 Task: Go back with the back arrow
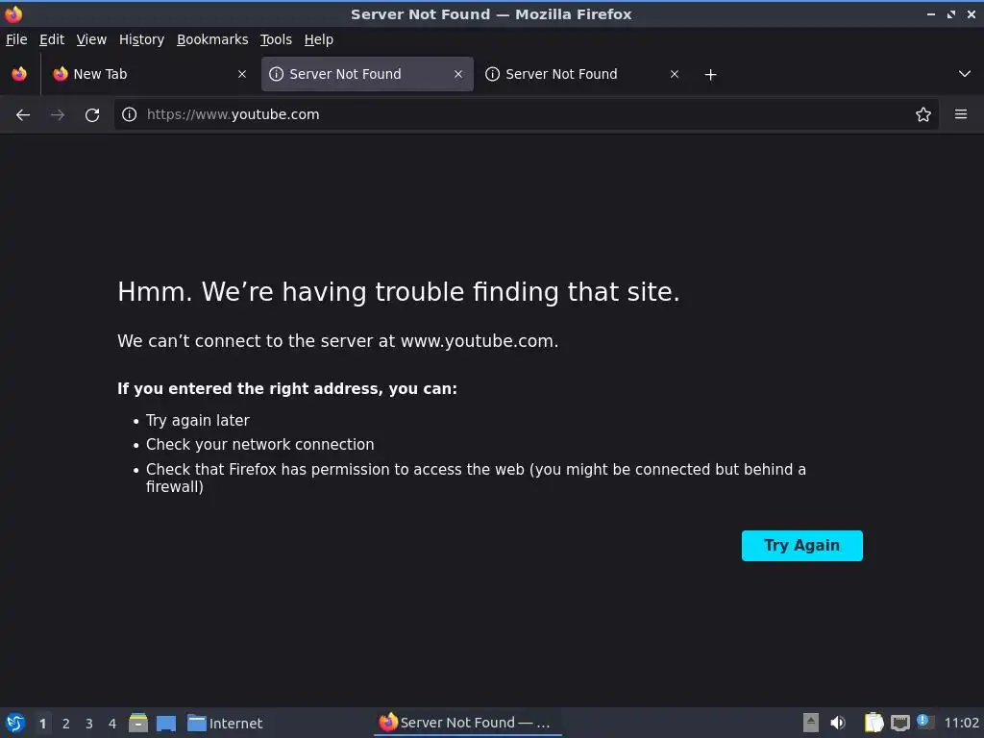click(x=23, y=115)
